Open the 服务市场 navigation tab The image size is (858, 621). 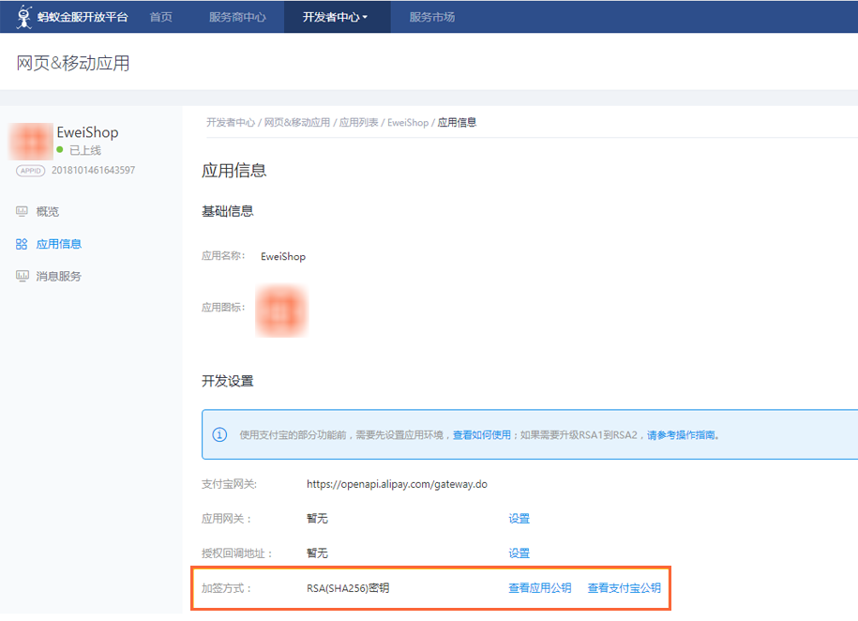[x=432, y=17]
